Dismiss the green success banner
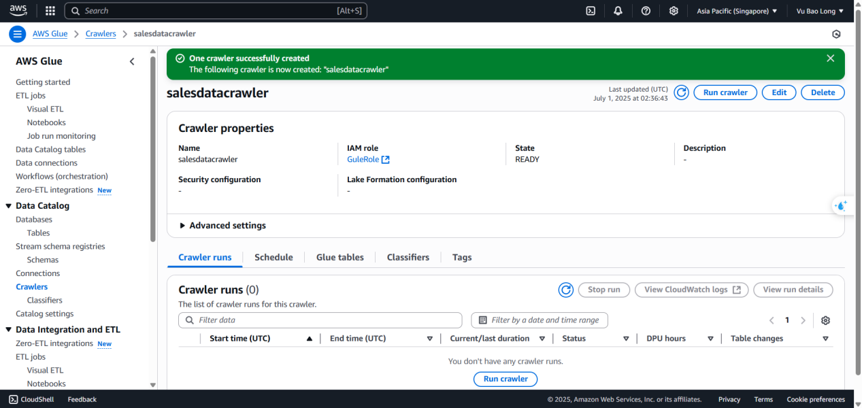This screenshot has height=408, width=862. [x=830, y=58]
